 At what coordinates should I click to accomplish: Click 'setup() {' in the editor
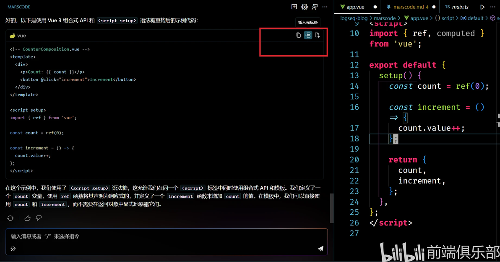tap(400, 76)
